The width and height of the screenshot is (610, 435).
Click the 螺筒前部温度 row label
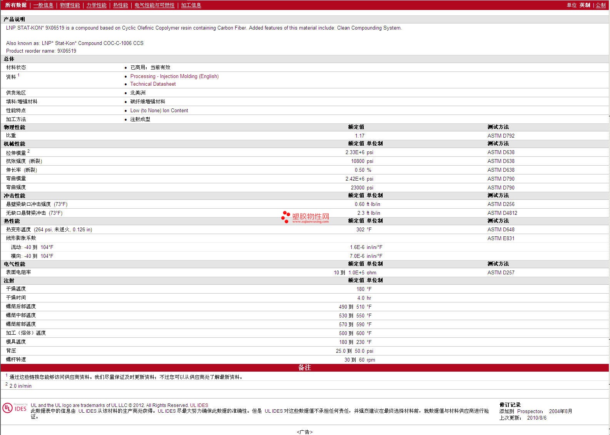coord(21,324)
